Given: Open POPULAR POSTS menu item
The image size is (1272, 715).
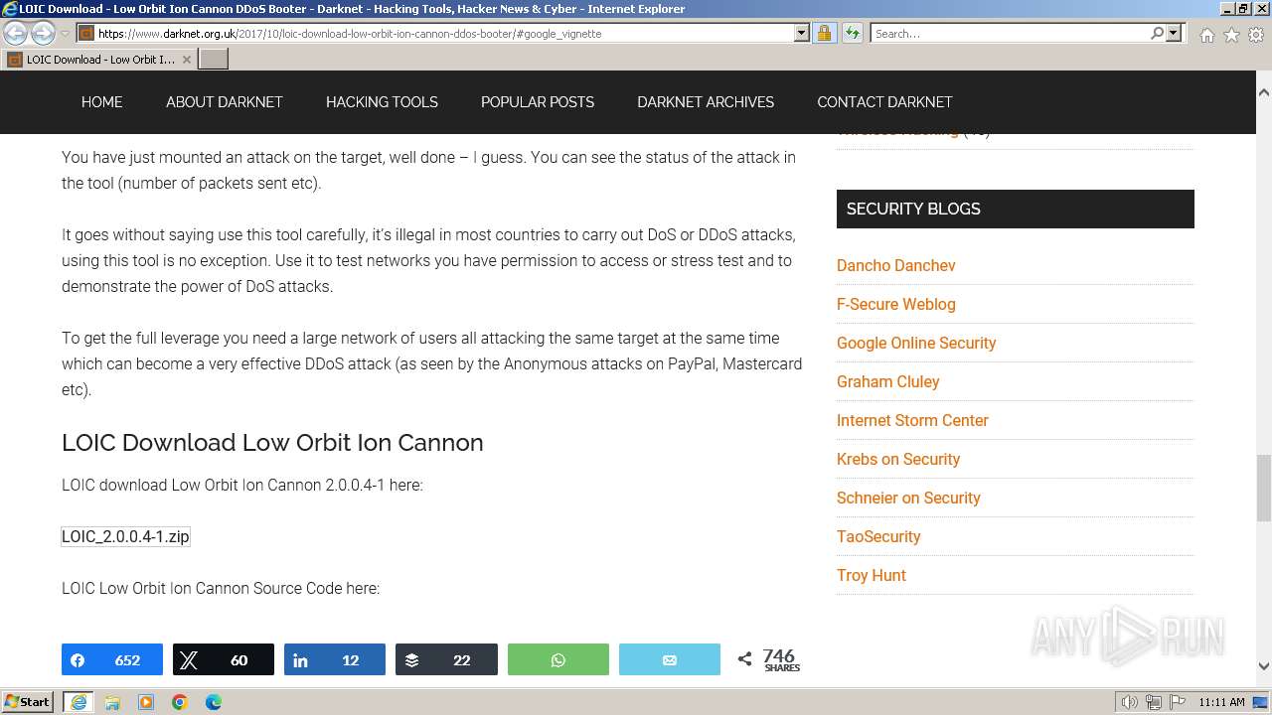Looking at the screenshot, I should click(x=538, y=102).
